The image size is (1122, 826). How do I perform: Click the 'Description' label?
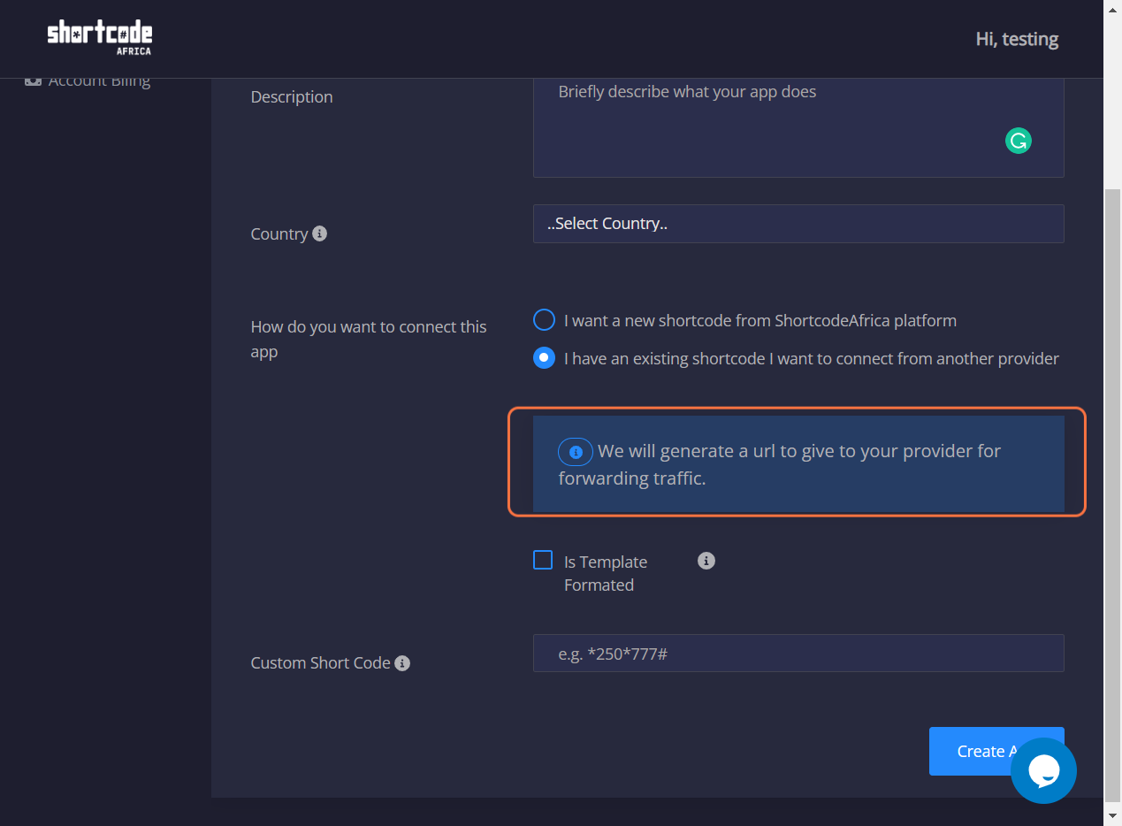[292, 96]
